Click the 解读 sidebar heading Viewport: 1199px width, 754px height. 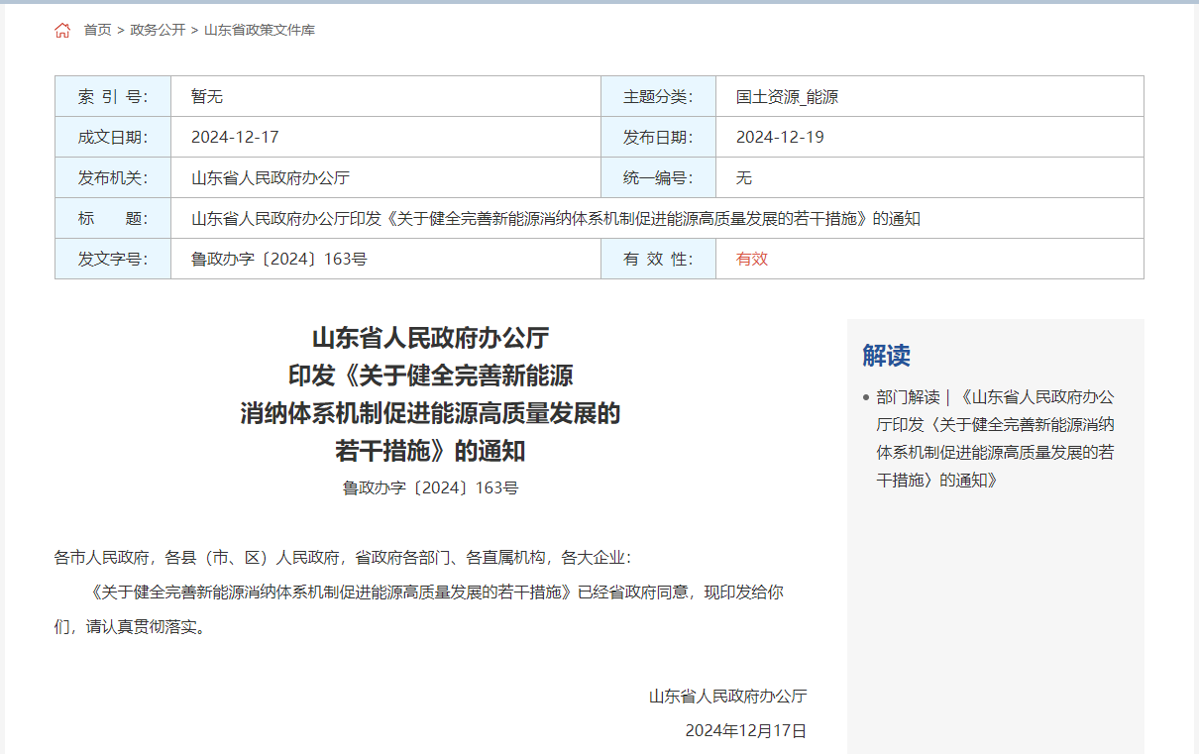[886, 356]
